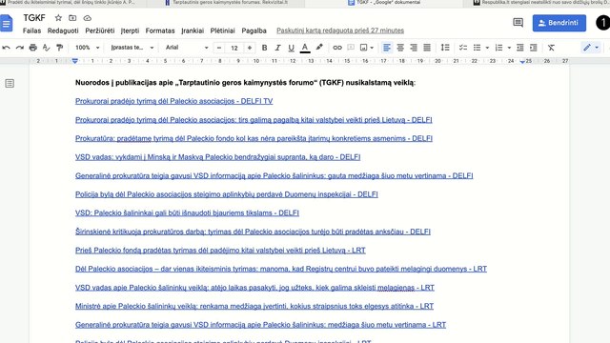Open the Širinskienė kritikuoja prokuratūros darbą link
Viewport: 610px width, 343px height.
pyautogui.click(x=253, y=232)
